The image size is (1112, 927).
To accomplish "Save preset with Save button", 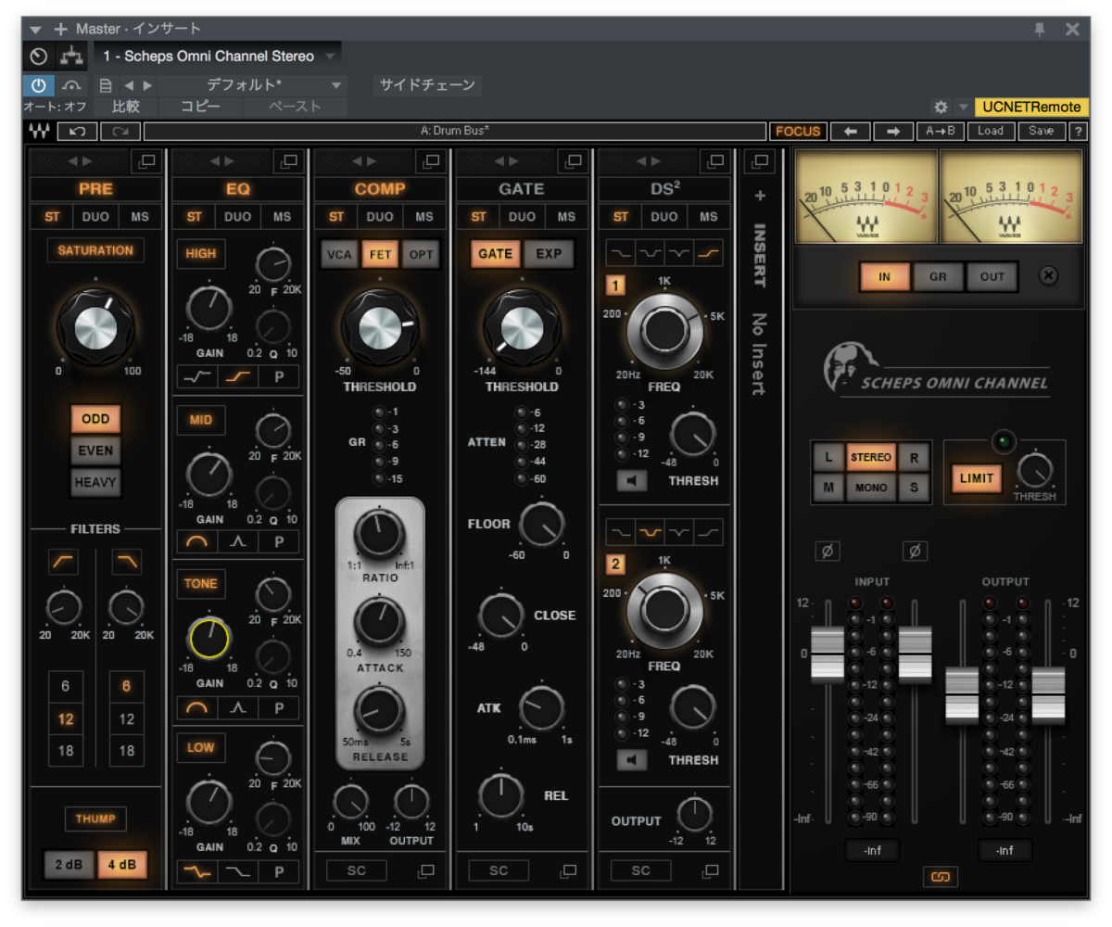I will pos(1042,131).
